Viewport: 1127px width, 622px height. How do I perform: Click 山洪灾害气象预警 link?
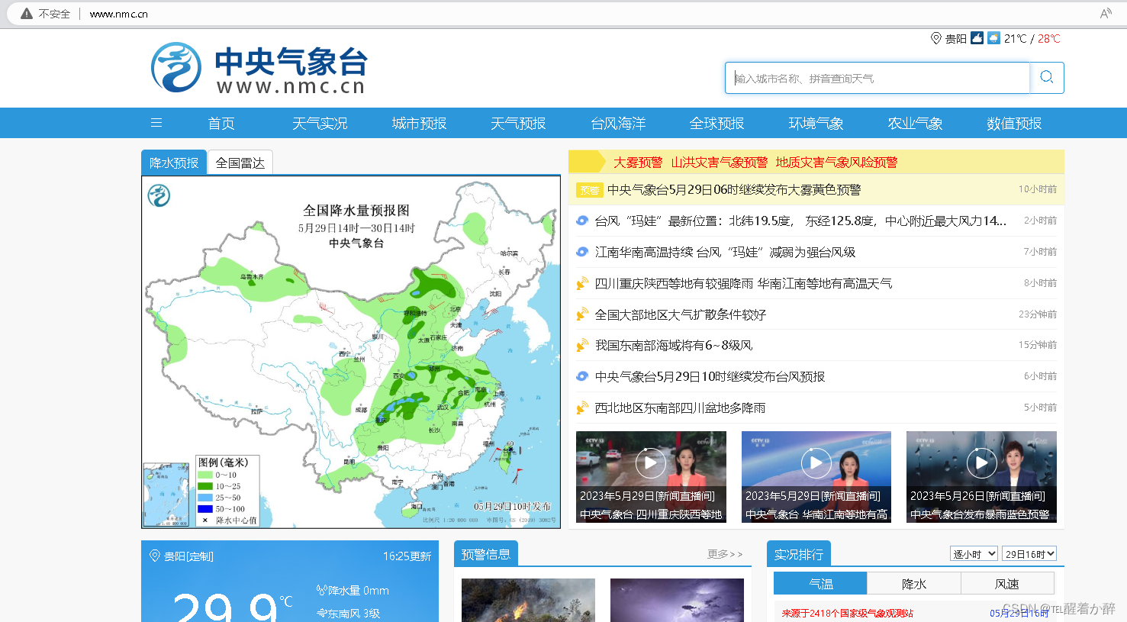[x=720, y=163]
